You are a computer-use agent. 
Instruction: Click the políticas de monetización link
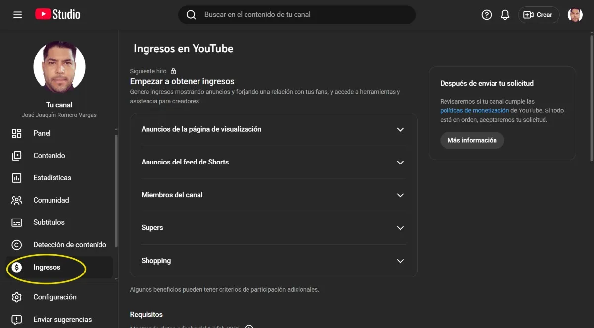474,110
